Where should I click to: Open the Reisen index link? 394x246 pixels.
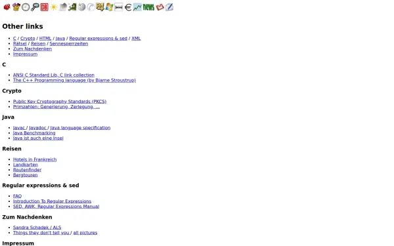point(38,44)
